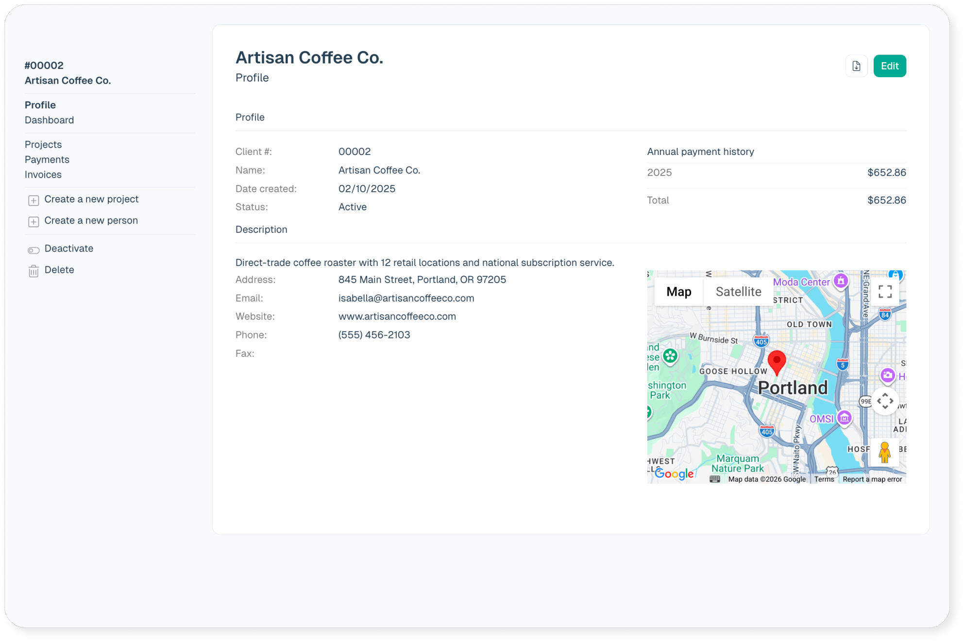Click the map camera pan control
Viewport: 963px width, 641px height.
[x=885, y=401]
